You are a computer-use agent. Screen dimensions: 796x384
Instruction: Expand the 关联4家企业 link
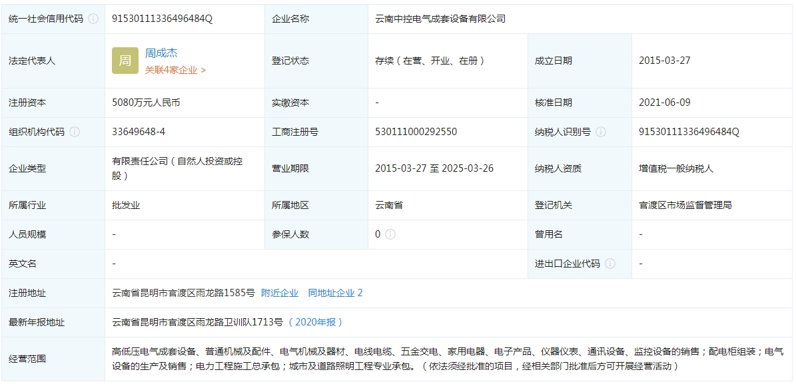pos(175,70)
